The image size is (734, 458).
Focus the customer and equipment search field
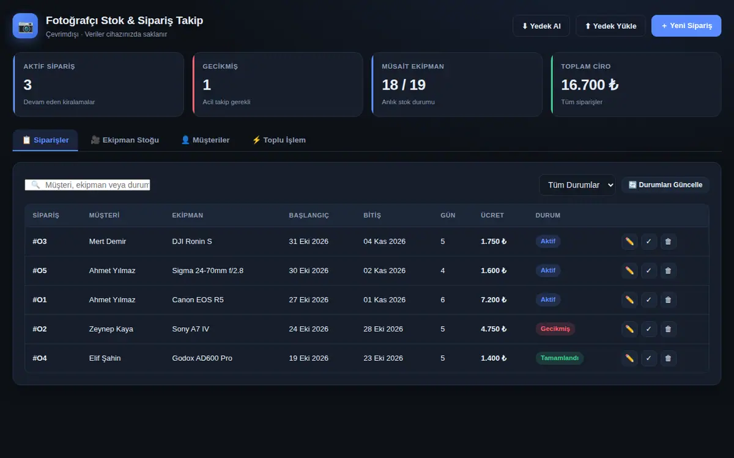pyautogui.click(x=87, y=185)
